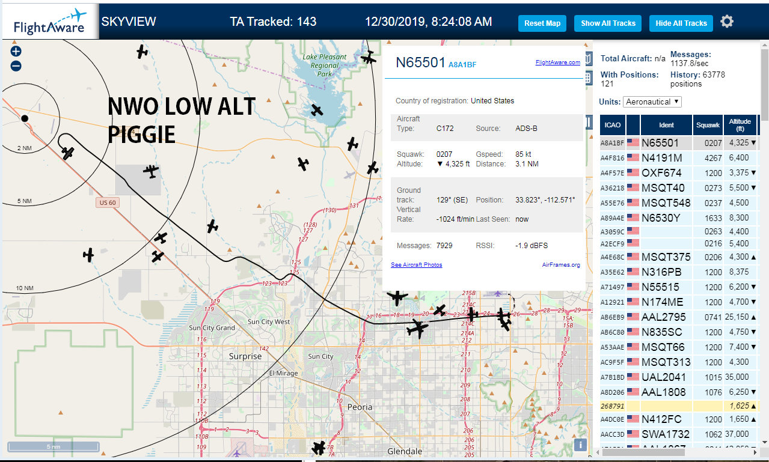Click the grid icon behind the popup edge
The width and height of the screenshot is (769, 462).
pyautogui.click(x=589, y=78)
